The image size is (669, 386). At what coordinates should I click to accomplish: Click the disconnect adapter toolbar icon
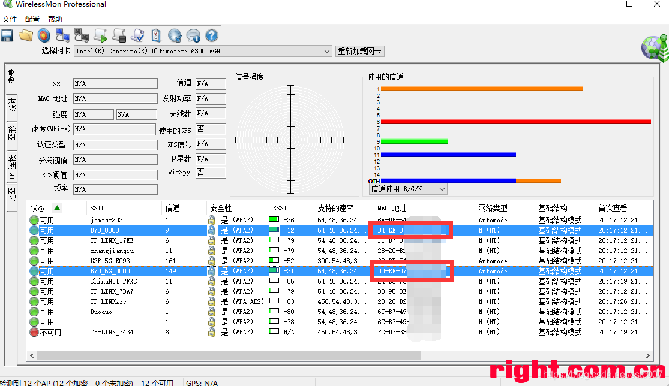81,35
